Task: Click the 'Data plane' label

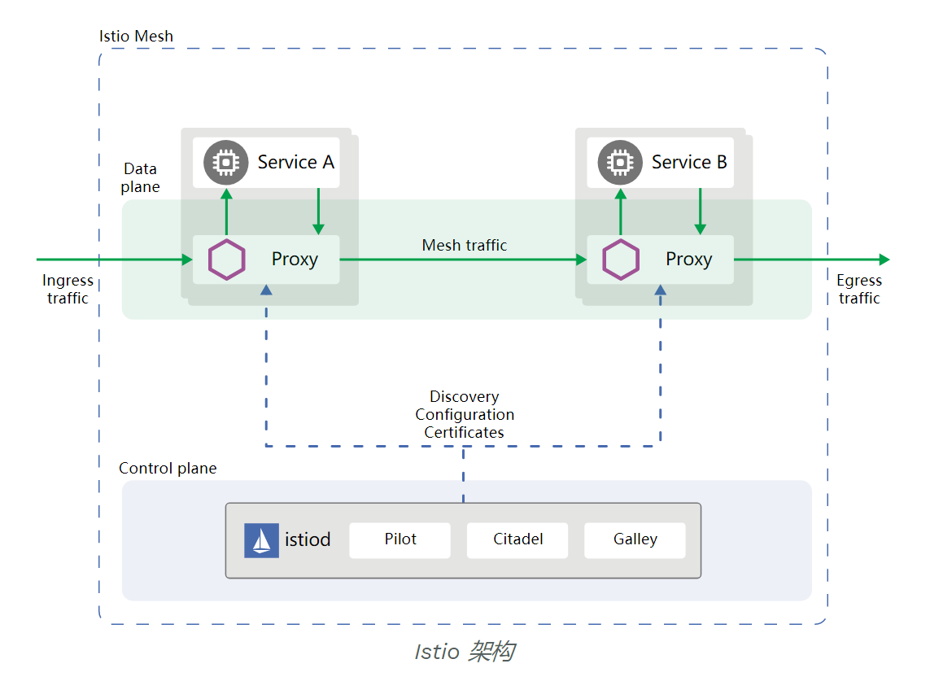Action: point(140,177)
